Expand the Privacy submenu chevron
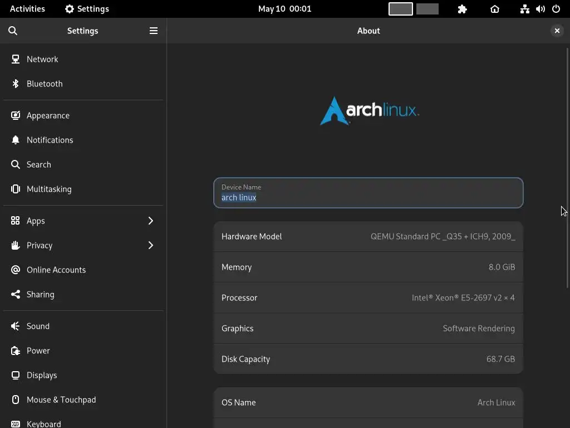 click(x=150, y=245)
